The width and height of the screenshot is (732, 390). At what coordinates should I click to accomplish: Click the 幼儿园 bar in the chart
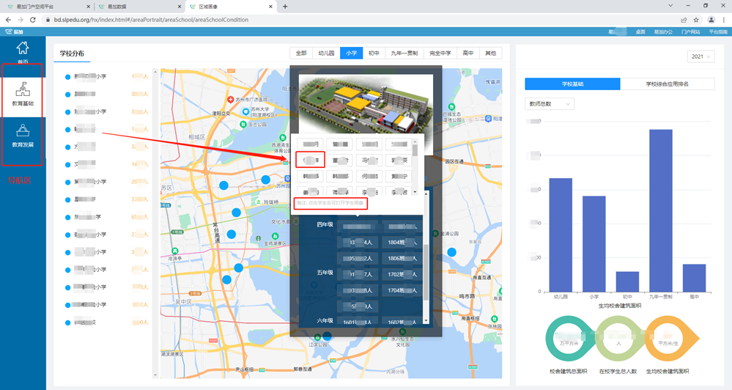(561, 235)
